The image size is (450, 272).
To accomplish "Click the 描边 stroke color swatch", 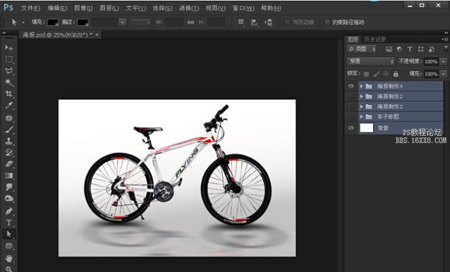I will coord(83,22).
